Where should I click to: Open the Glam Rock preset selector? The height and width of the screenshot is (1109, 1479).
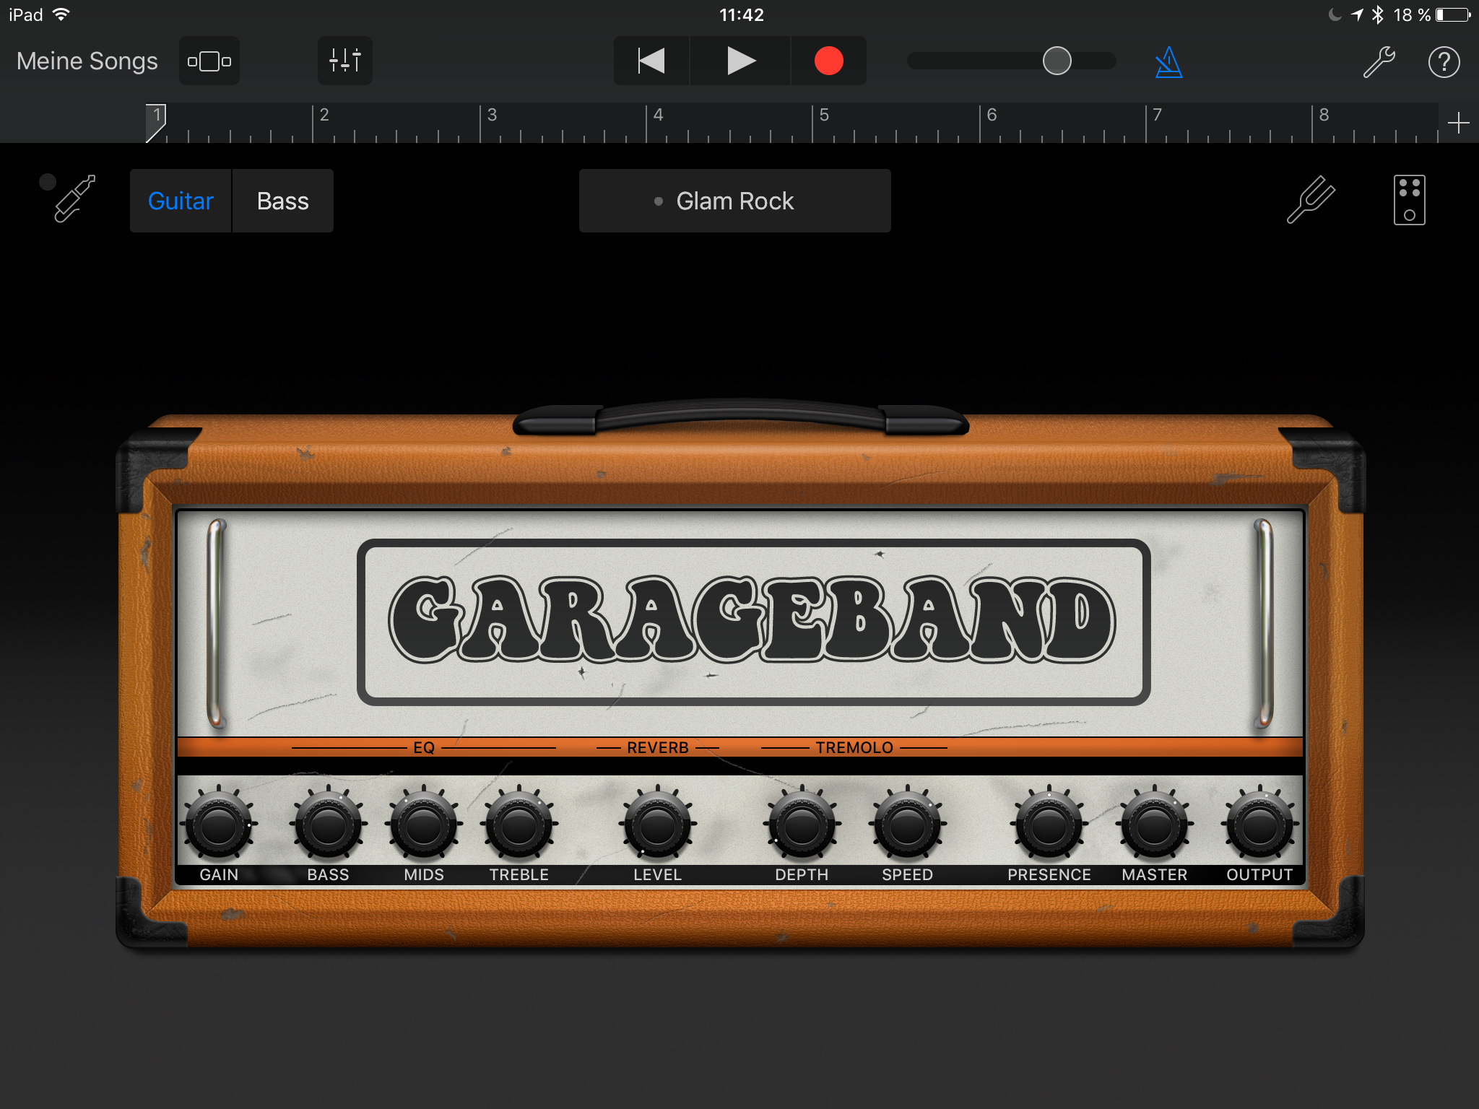[734, 201]
